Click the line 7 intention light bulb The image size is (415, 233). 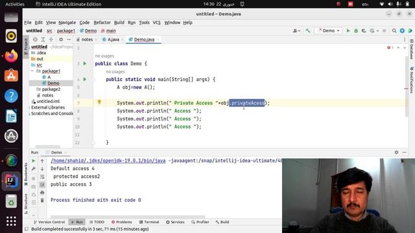pyautogui.click(x=99, y=102)
